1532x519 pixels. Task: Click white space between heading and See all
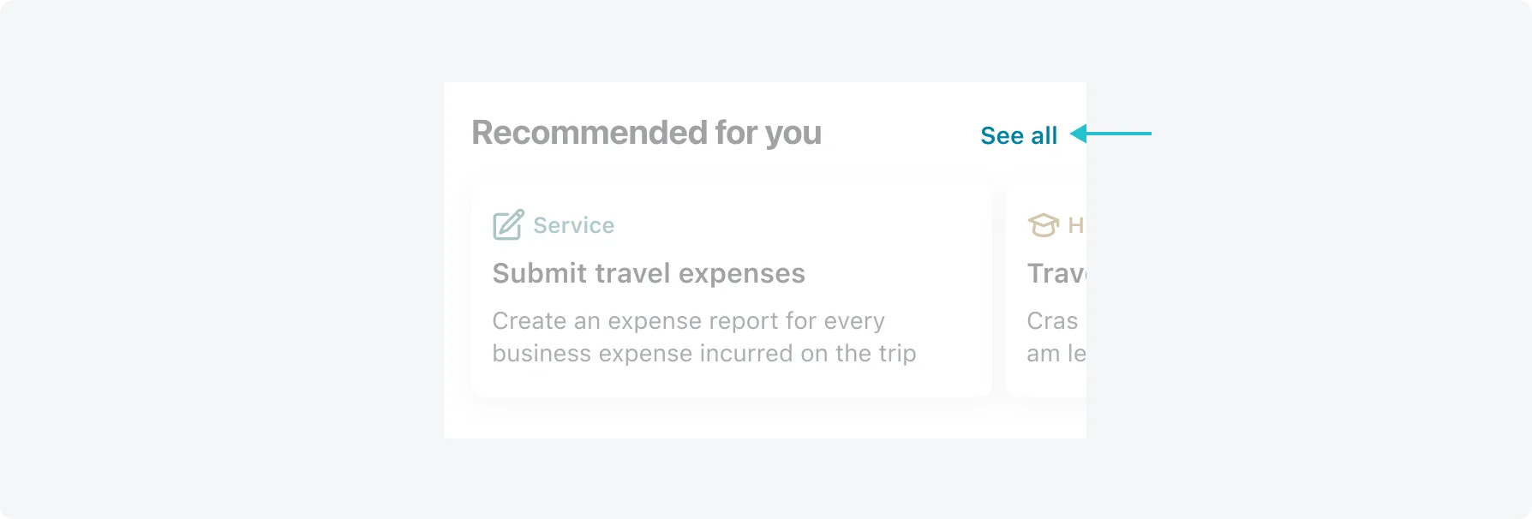900,134
